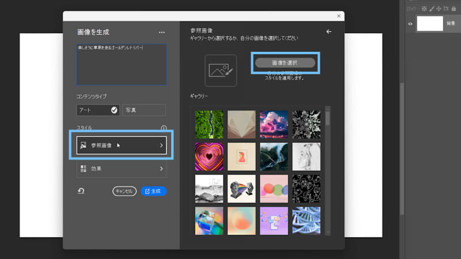Image resolution: width=461 pixels, height=259 pixels.
Task: Select the beige geometric paper thumbnail
Action: (x=241, y=124)
